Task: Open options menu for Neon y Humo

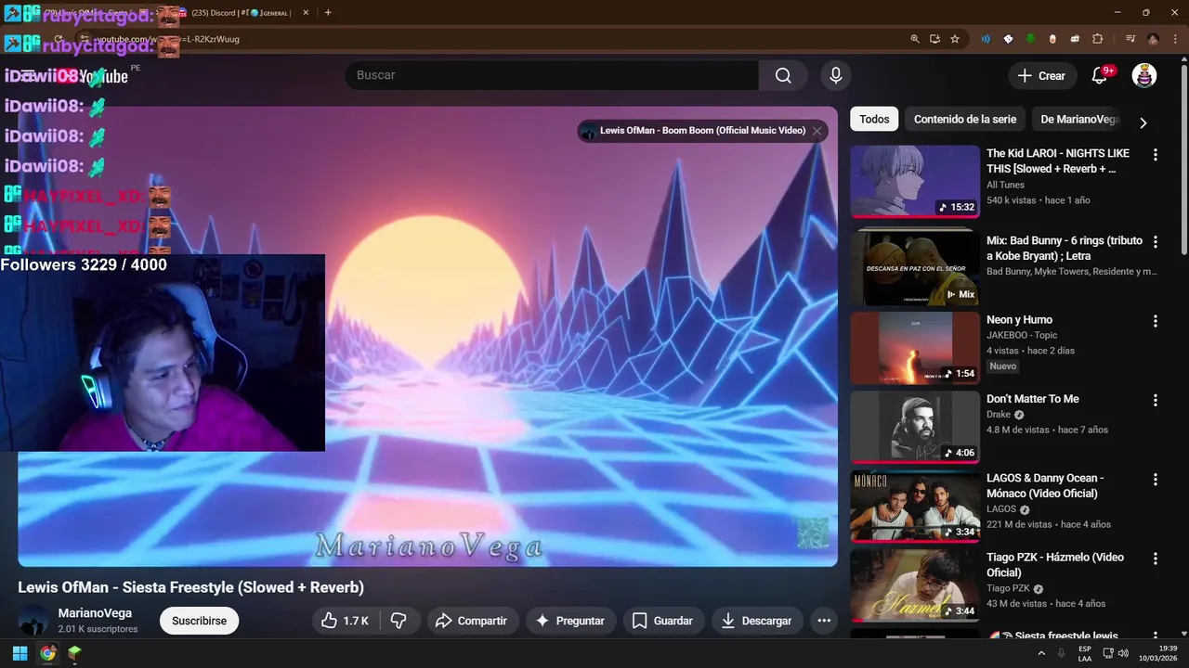Action: coord(1156,321)
